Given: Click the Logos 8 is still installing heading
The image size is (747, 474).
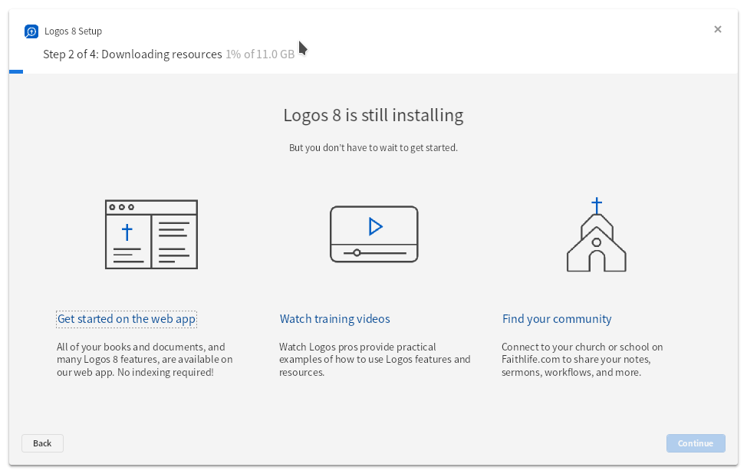Looking at the screenshot, I should click(x=373, y=115).
